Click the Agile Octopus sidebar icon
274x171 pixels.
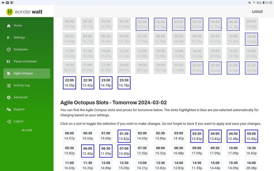coord(9,73)
